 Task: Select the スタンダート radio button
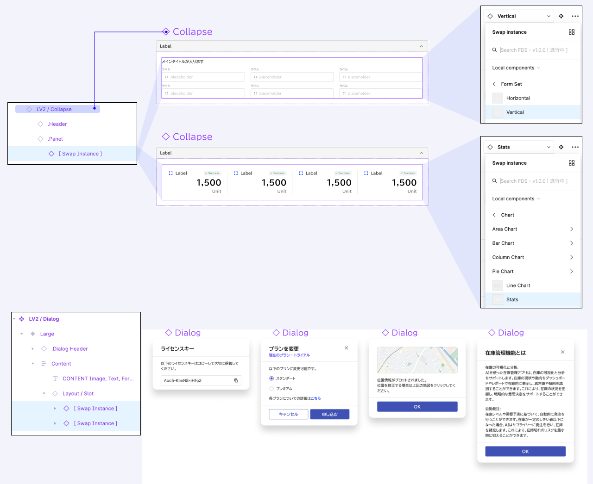point(271,378)
